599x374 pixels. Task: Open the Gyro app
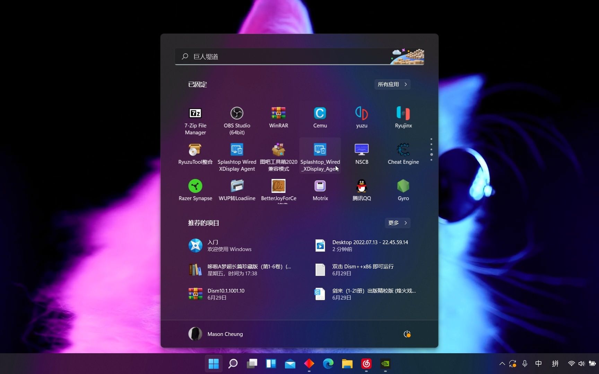403,190
